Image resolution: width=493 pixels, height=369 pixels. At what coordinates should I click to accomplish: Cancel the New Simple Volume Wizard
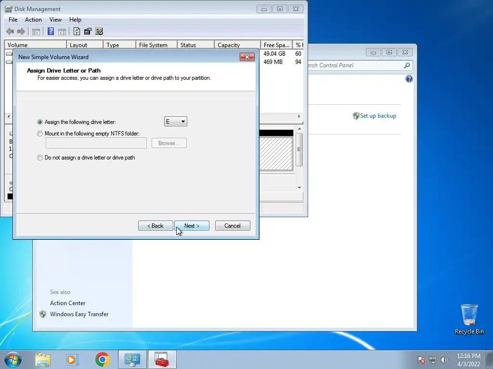point(233,226)
